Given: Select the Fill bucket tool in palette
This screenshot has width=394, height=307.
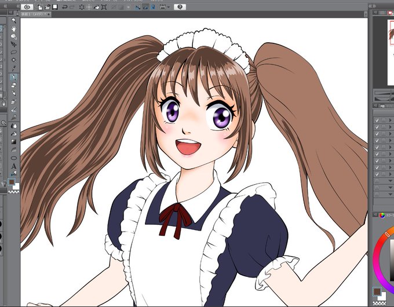Looking at the screenshot, I should tap(13, 134).
